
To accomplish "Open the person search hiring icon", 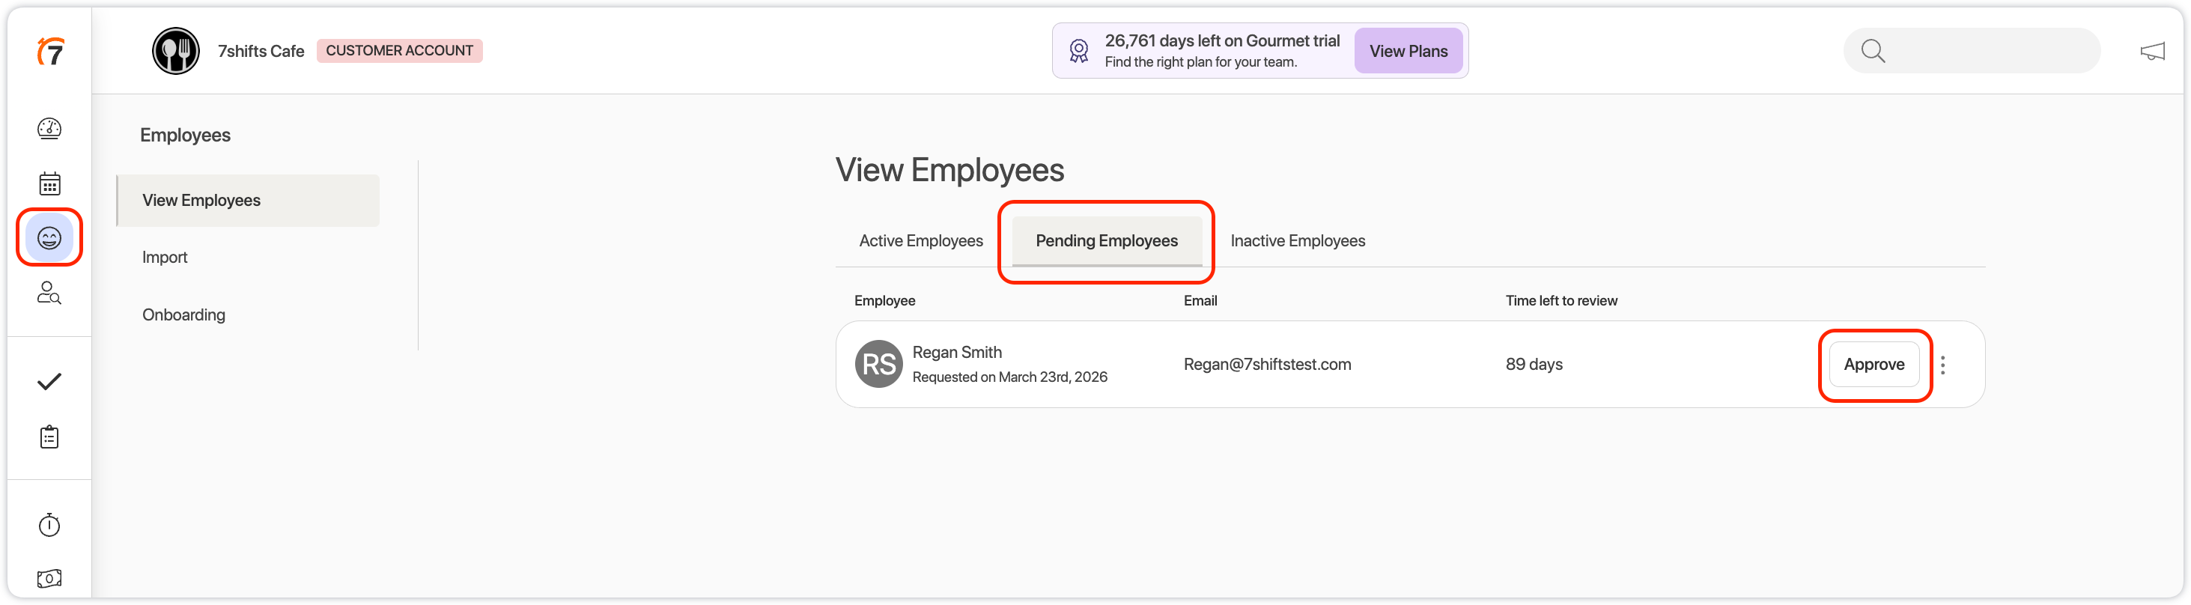I will [x=49, y=293].
